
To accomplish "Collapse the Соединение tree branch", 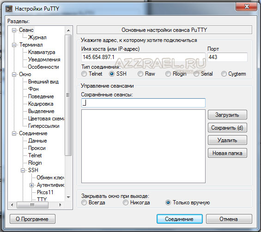I will (14, 133).
